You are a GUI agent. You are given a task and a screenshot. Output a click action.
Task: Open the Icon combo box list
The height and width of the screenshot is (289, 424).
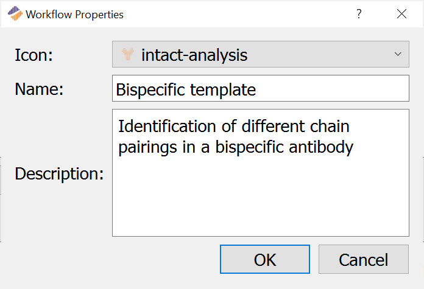[x=261, y=54]
